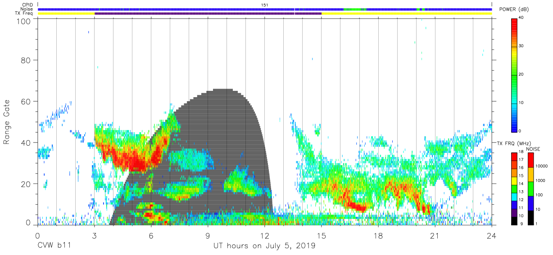The height and width of the screenshot is (255, 553).
Task: Click the 14 MHz tick in the TX FRQ legend
Action: click(x=521, y=183)
